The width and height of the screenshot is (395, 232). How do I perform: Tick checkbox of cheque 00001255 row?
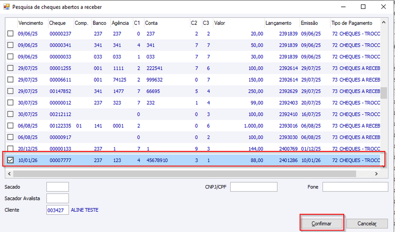pyautogui.click(x=10, y=68)
